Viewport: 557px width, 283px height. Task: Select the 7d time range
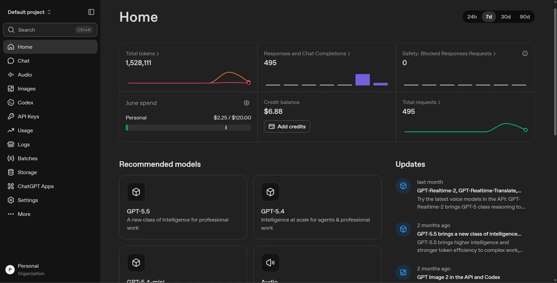[489, 17]
